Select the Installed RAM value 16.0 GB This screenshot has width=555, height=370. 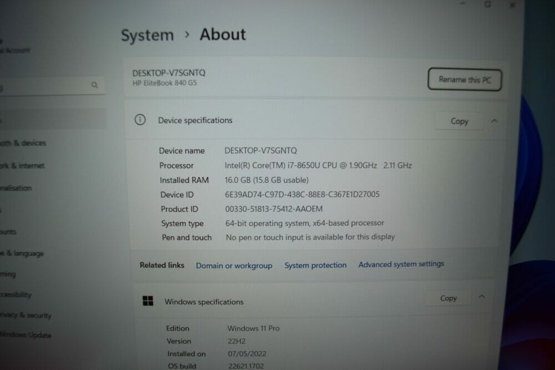[266, 180]
